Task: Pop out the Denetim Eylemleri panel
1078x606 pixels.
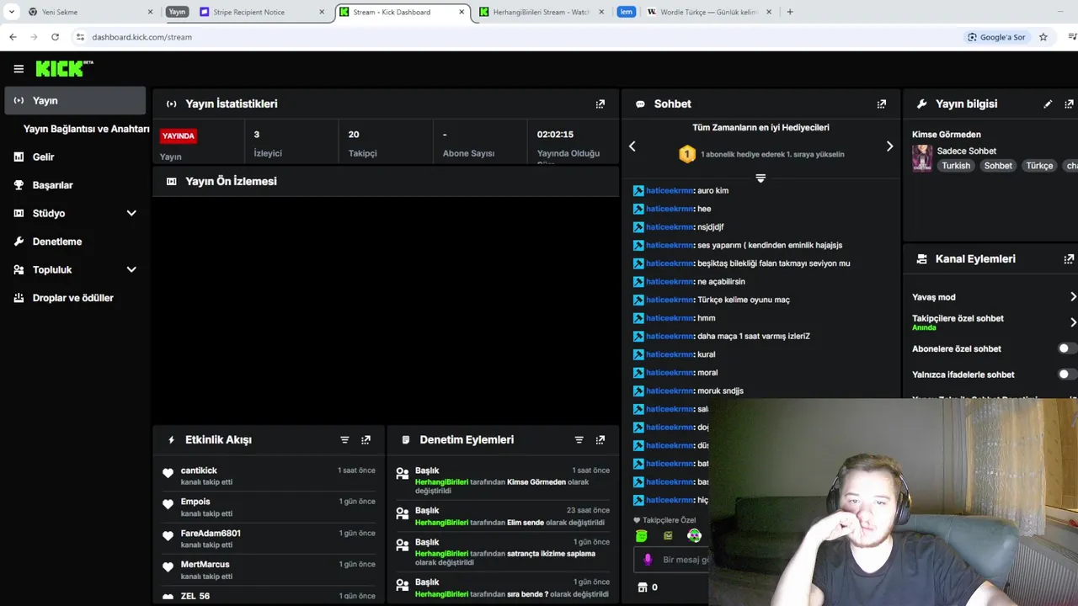Action: pyautogui.click(x=600, y=439)
